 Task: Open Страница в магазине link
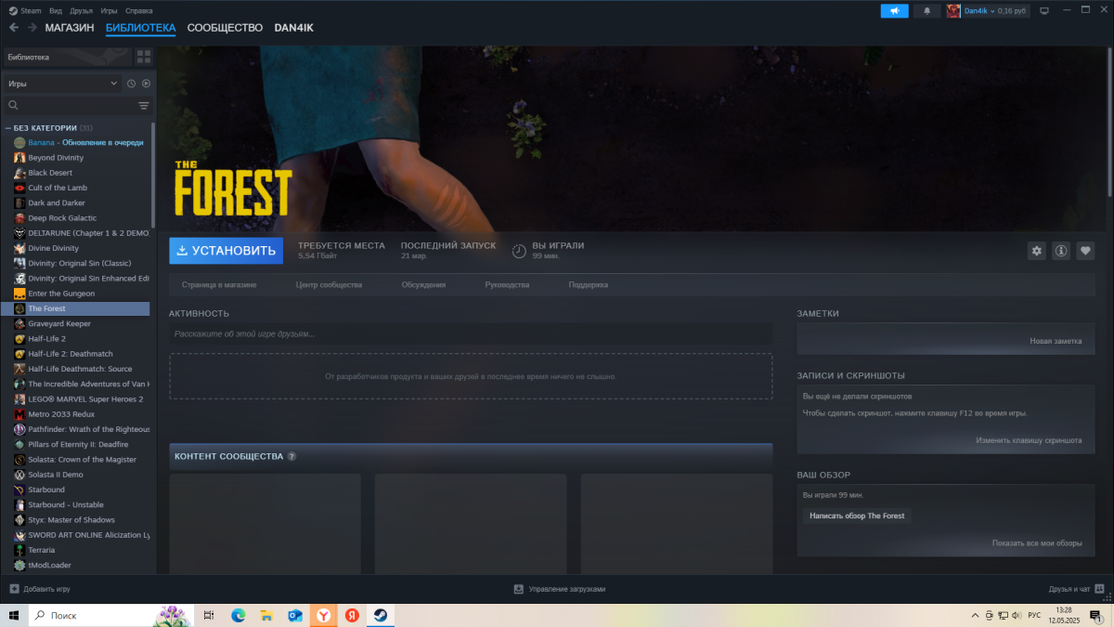point(219,285)
